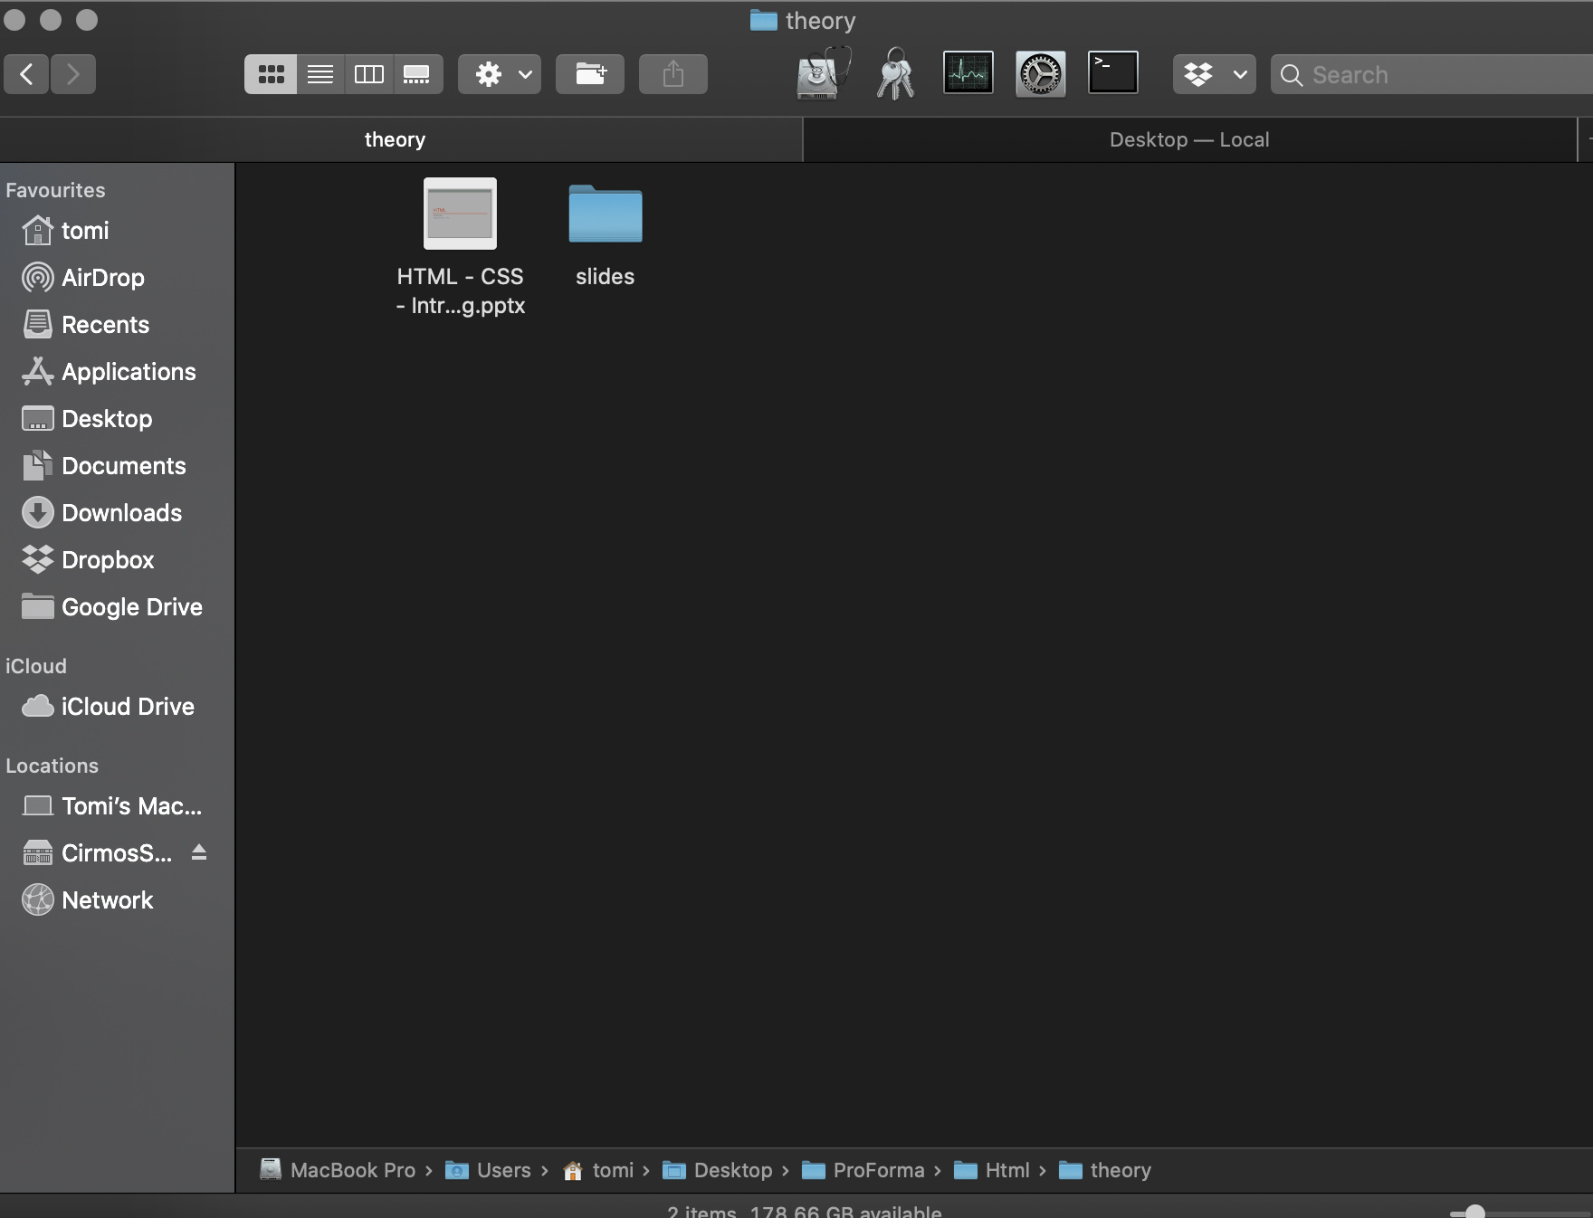Open Downloads in the sidebar
This screenshot has width=1593, height=1218.
(121, 513)
